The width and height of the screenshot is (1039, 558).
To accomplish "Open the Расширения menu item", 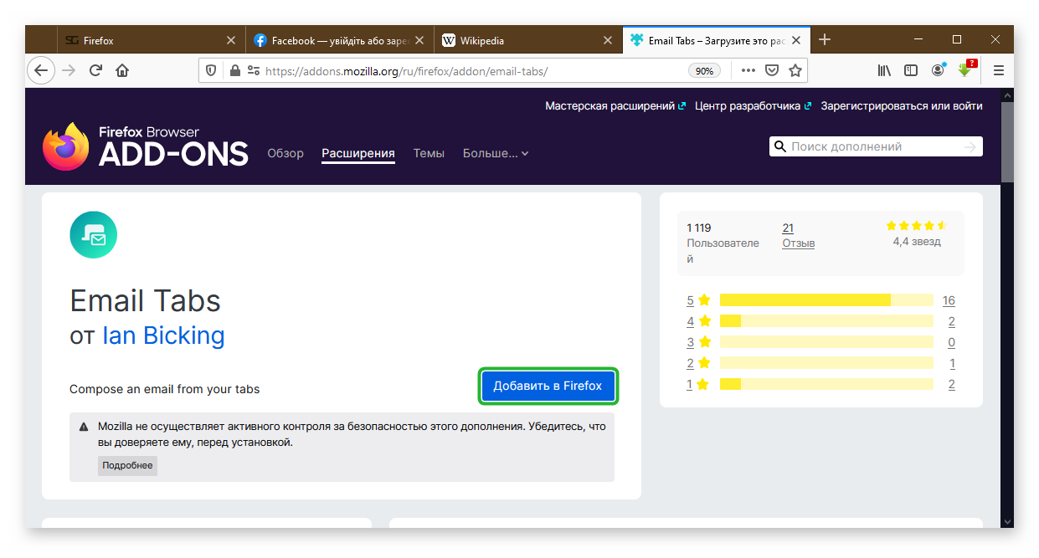I will pyautogui.click(x=358, y=153).
